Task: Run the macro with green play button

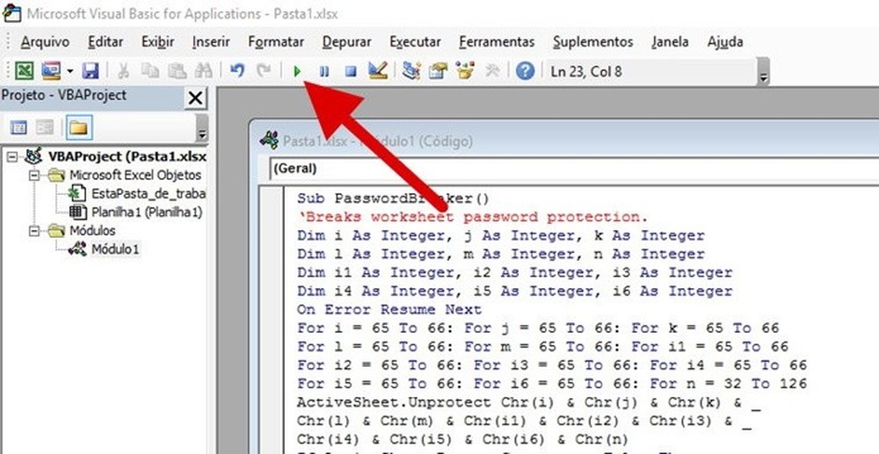Action: [298, 71]
